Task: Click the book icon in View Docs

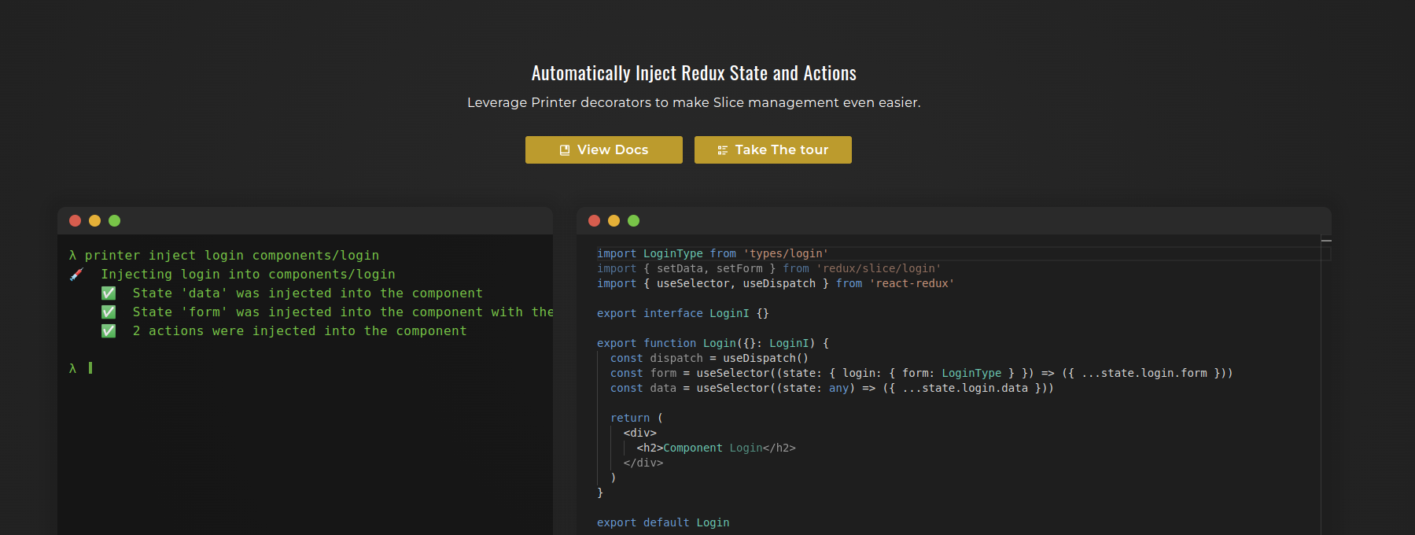Action: pyautogui.click(x=564, y=150)
